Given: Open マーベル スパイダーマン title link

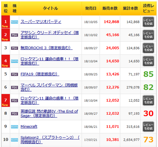Looking at the screenshot, I should point(49,87).
